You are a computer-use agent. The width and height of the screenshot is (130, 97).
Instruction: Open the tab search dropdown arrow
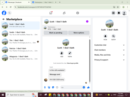pyautogui.click(x=2, y=2)
